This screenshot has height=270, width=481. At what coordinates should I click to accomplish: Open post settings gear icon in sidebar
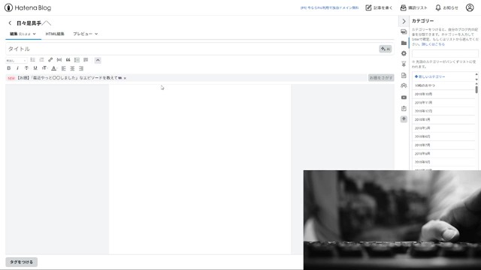pyautogui.click(x=404, y=53)
